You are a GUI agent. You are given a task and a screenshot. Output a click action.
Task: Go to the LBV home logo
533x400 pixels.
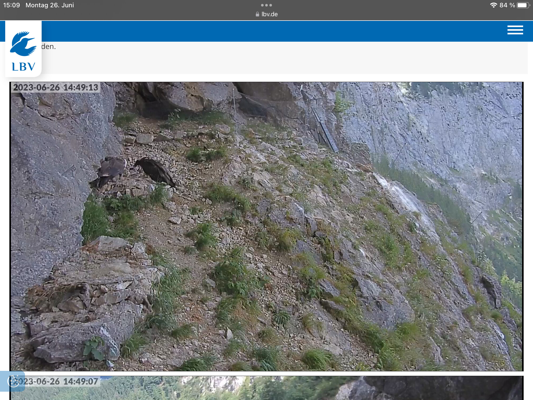point(23,49)
